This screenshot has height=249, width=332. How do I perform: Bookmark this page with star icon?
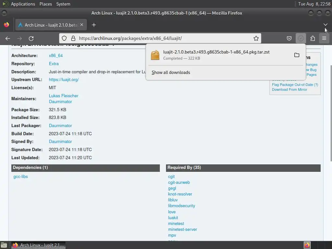(x=256, y=38)
